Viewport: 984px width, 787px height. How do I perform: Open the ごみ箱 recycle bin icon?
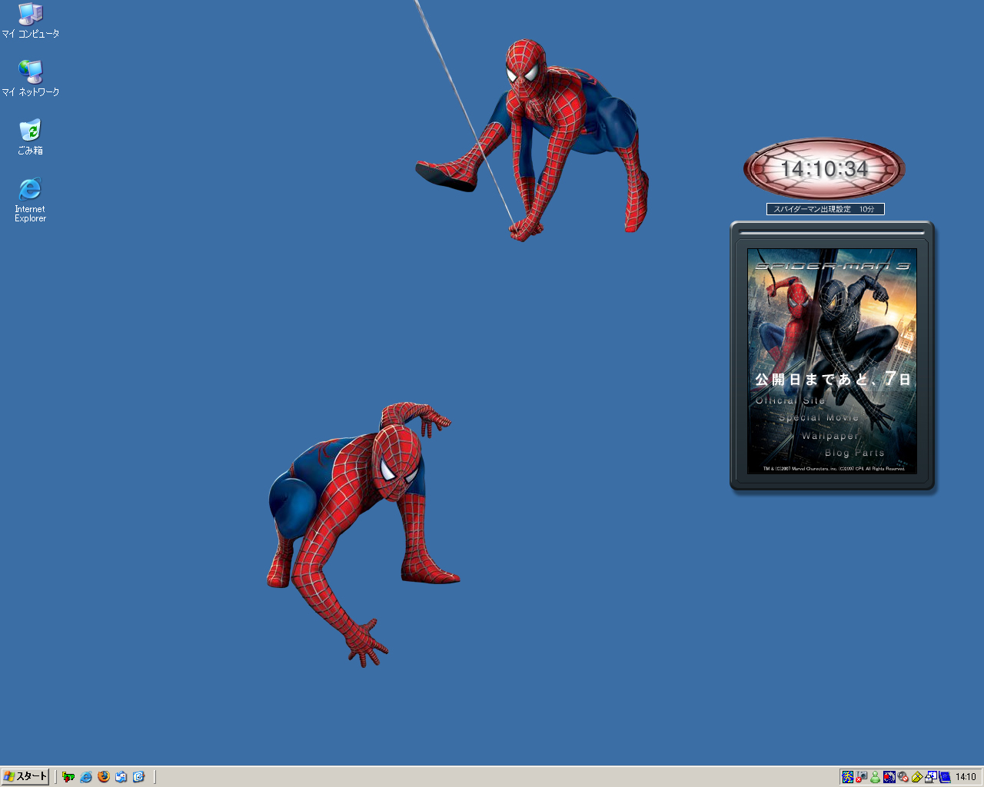pyautogui.click(x=30, y=138)
